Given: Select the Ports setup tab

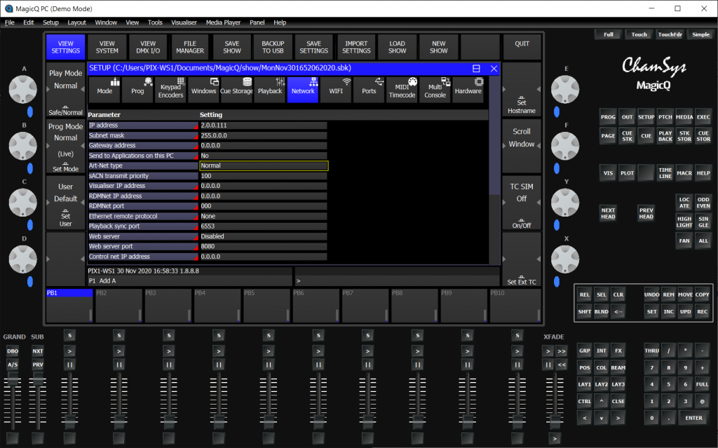Looking at the screenshot, I should click(x=369, y=90).
